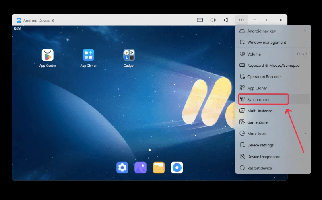Image resolution: width=322 pixels, height=200 pixels.
Task: Click the Restart device icon in menu
Action: coord(242,168)
